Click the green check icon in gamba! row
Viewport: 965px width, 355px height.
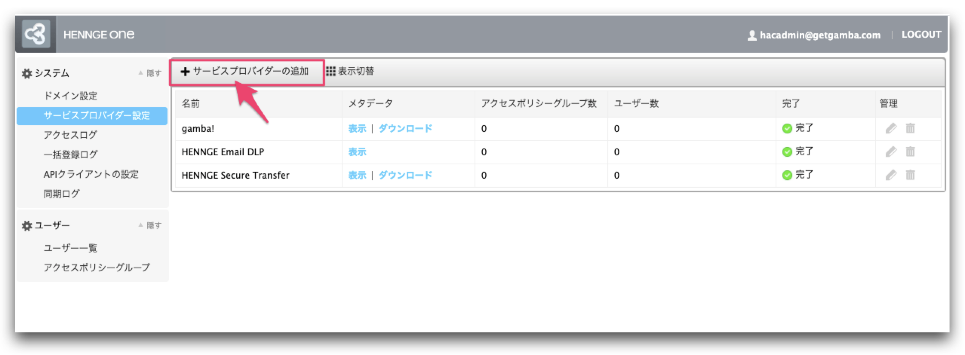click(x=787, y=129)
